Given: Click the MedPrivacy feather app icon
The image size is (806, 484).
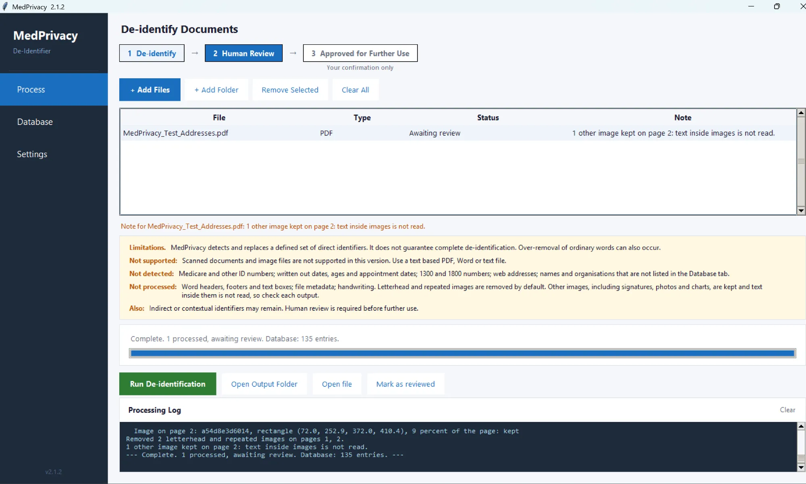Looking at the screenshot, I should (x=5, y=6).
